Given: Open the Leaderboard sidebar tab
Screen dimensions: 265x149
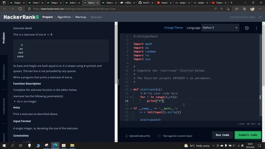Looking at the screenshot, I should point(4,106).
